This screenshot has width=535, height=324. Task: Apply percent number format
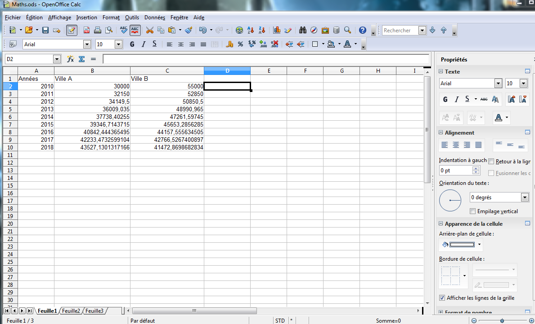tap(240, 44)
